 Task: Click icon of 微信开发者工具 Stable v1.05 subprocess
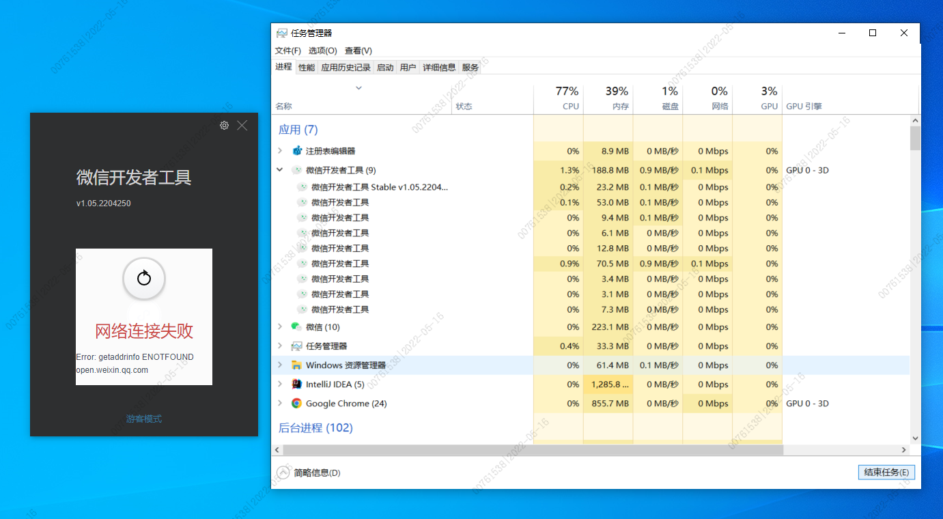(302, 187)
